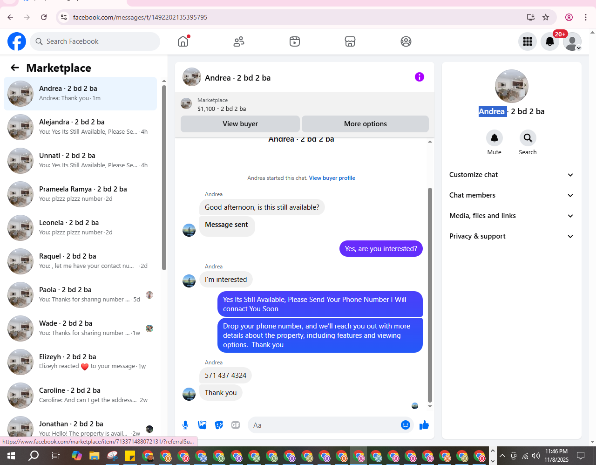The height and width of the screenshot is (465, 596).
Task: Open the Facebook home logo
Action: pos(17,41)
